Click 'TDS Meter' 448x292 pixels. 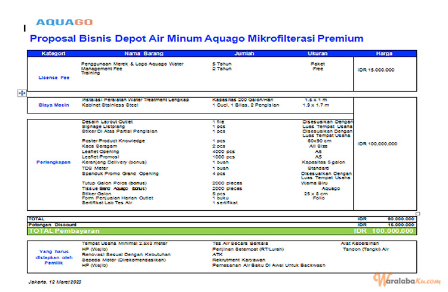pos(95,168)
